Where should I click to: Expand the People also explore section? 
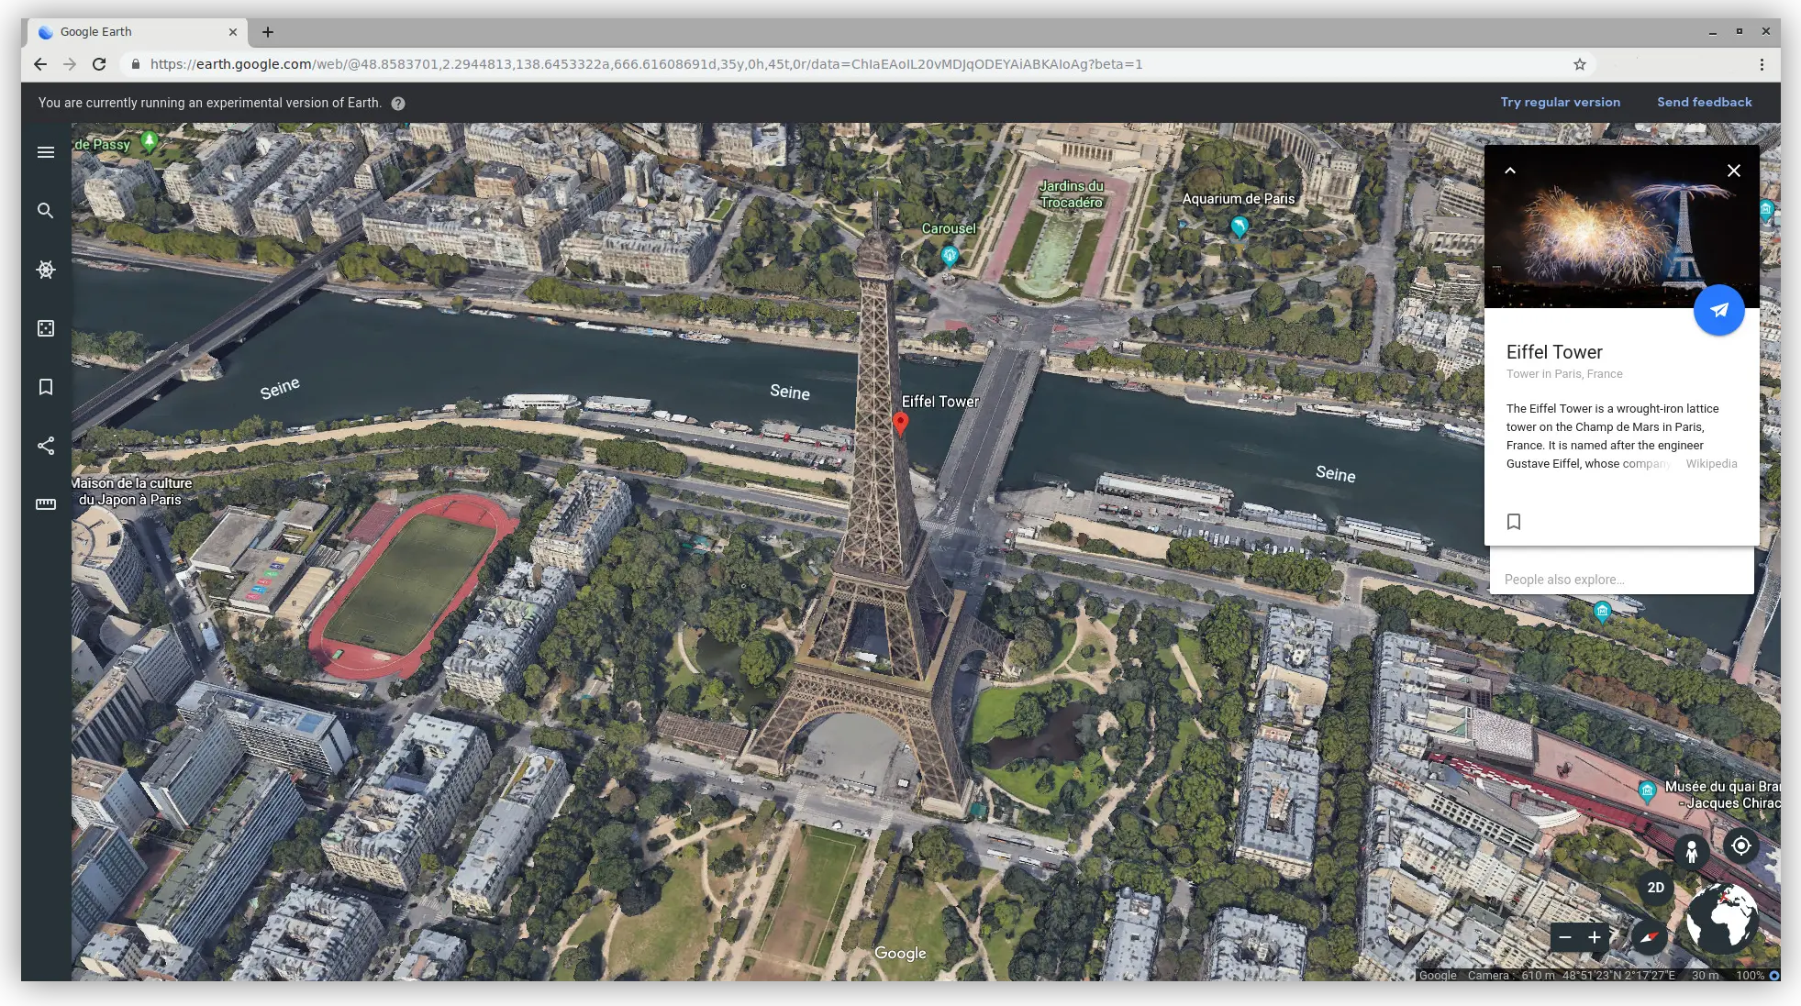click(x=1564, y=579)
